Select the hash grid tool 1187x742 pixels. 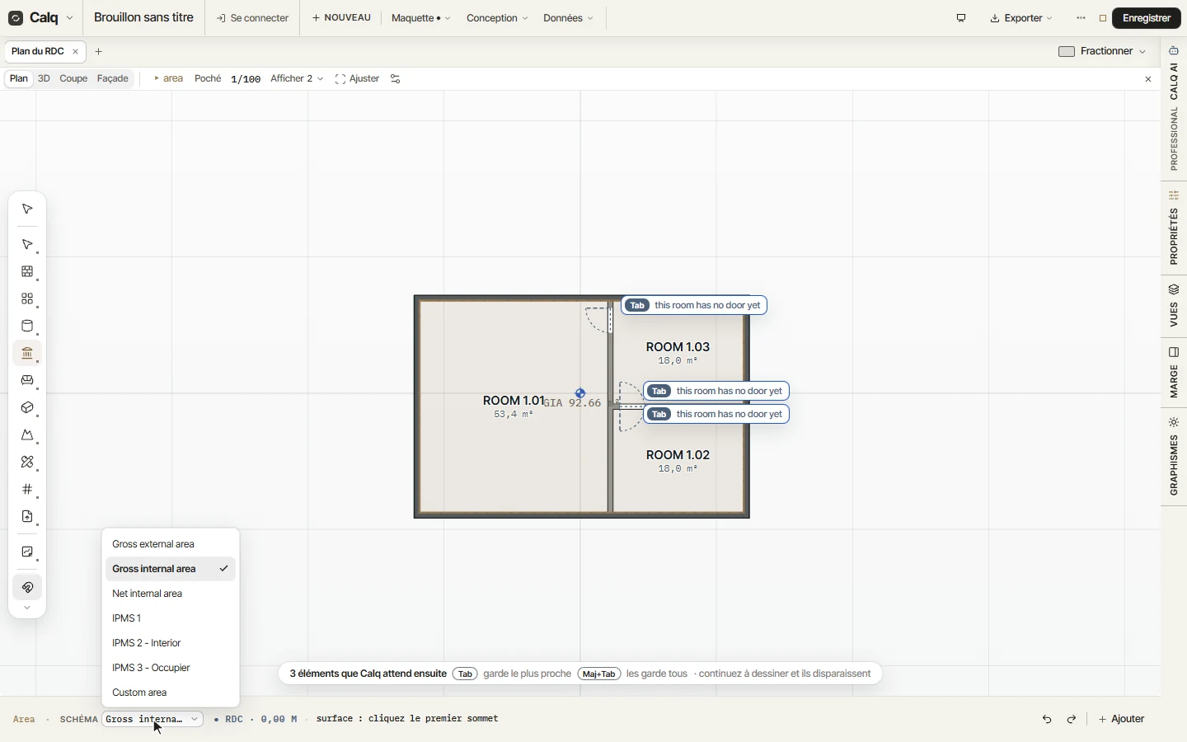tap(27, 490)
